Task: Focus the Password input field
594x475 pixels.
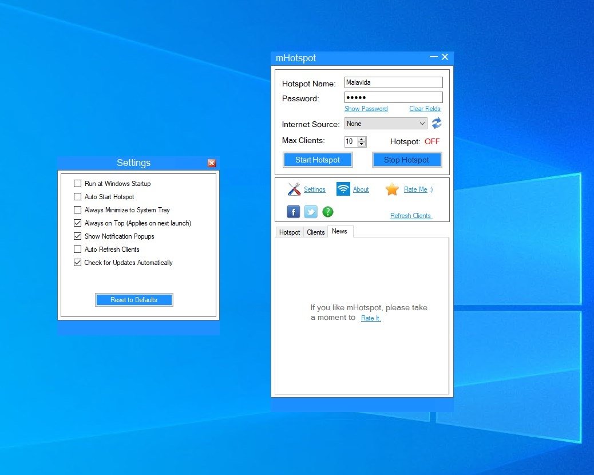Action: [394, 97]
